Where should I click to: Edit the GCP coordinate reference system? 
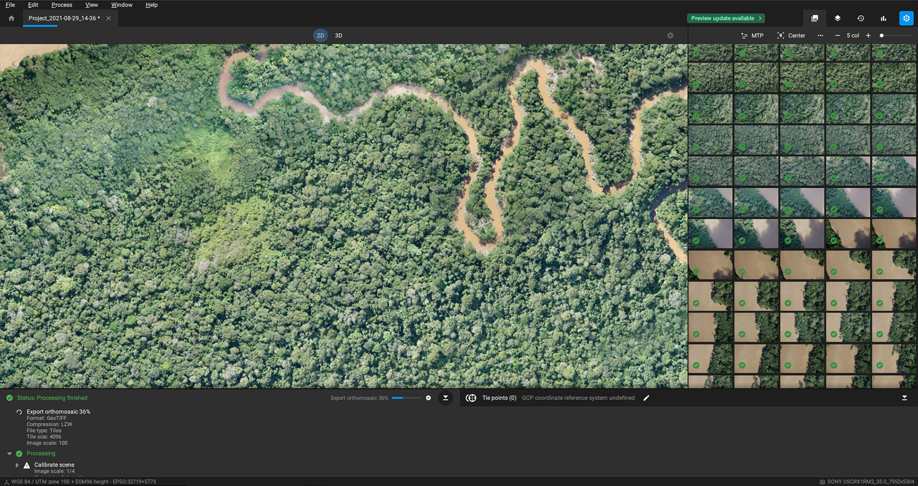tap(646, 398)
